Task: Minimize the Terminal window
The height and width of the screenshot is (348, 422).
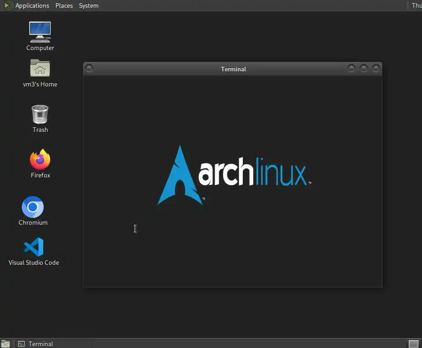Action: [351, 68]
